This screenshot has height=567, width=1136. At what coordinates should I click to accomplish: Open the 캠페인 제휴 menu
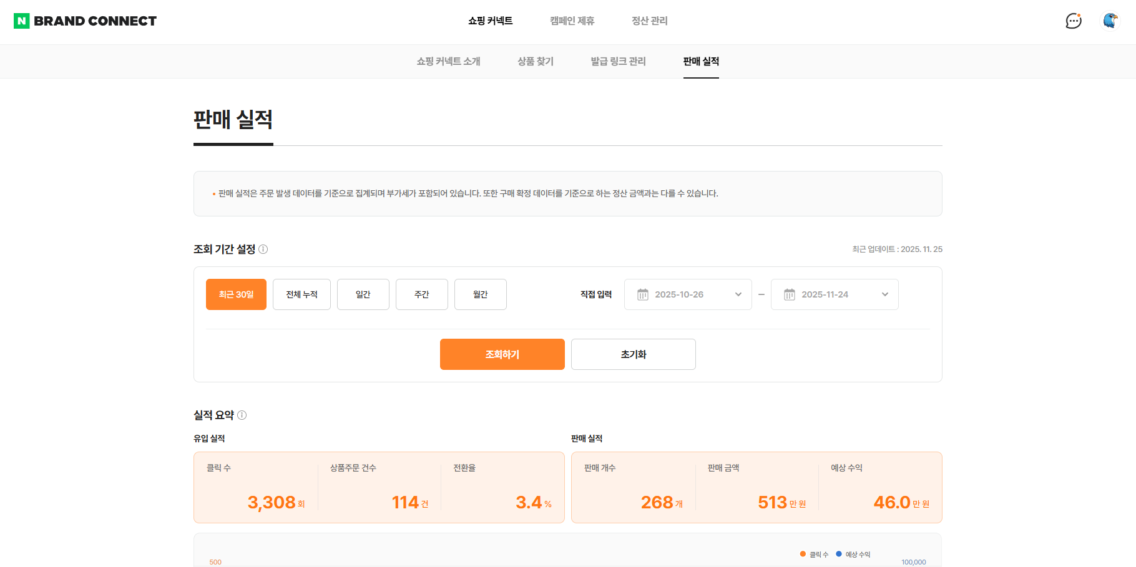point(572,21)
